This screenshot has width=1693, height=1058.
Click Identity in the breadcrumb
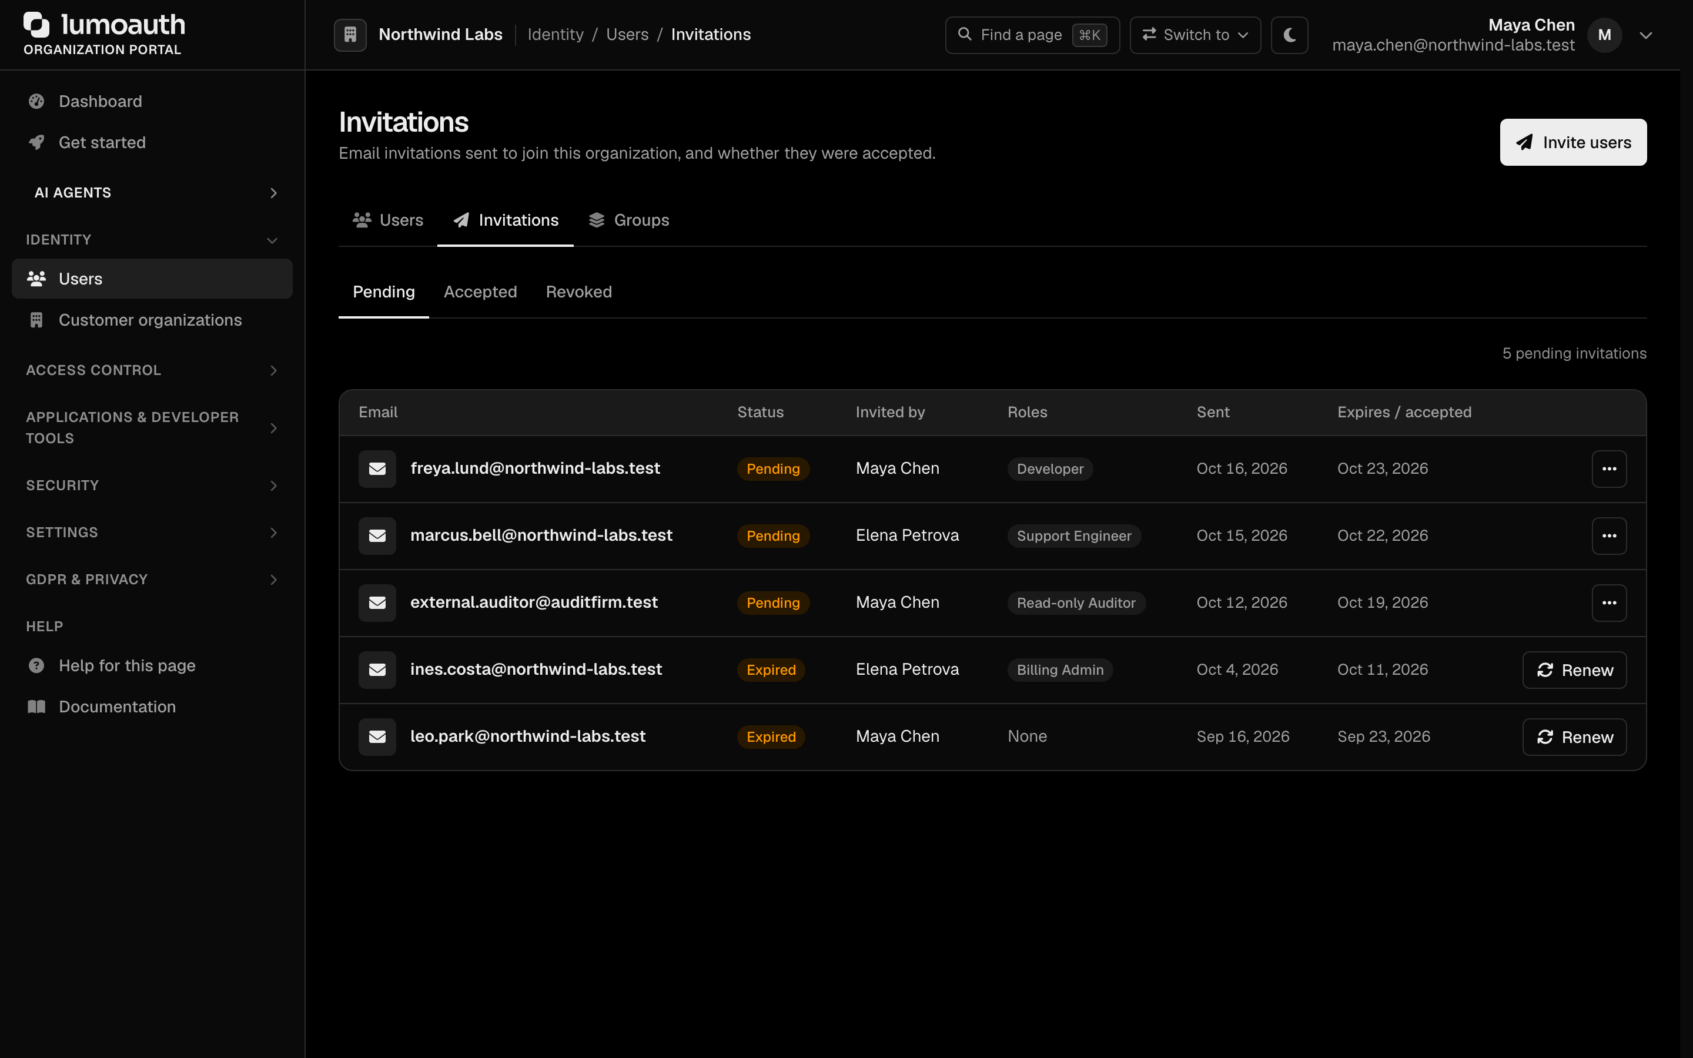(x=556, y=34)
